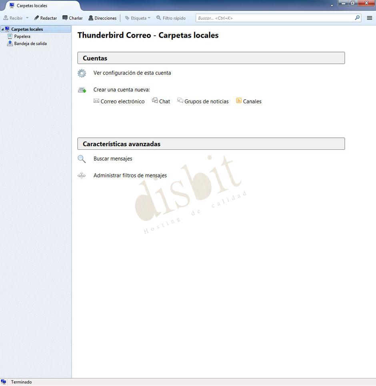Viewport: 376px width, 386px height.
Task: Click the Administrar filtros de mensajes funnel icon
Action: coord(82,175)
